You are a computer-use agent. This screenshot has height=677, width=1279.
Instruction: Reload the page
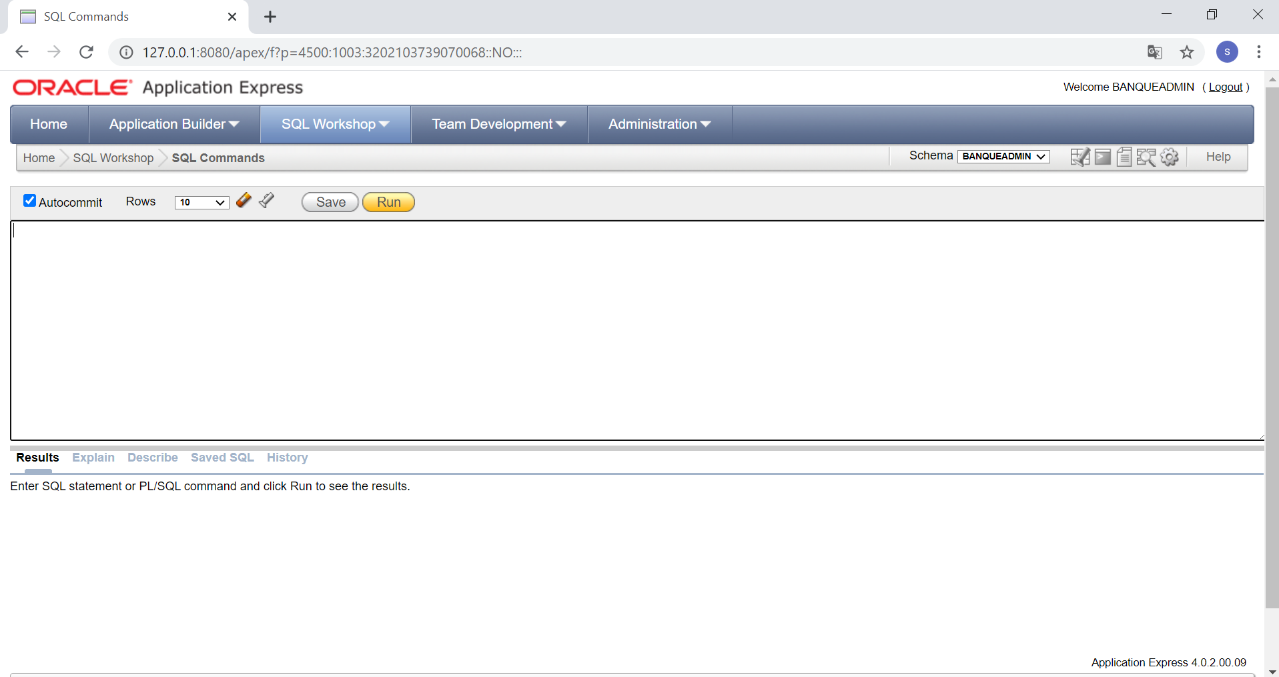coord(86,52)
